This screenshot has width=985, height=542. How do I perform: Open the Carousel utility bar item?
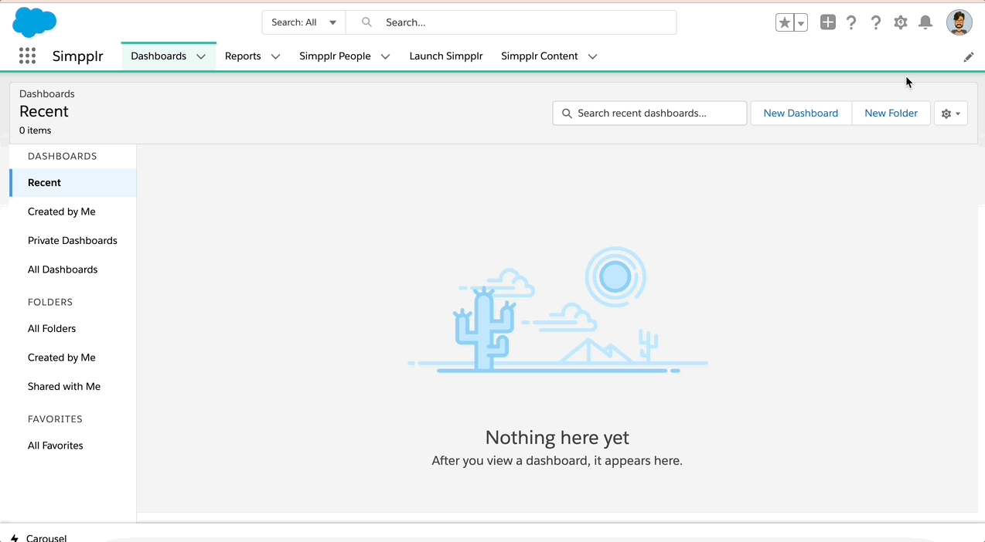(x=39, y=537)
